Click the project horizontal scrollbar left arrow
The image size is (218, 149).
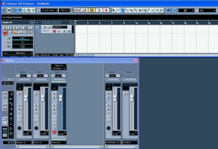click(x=77, y=55)
